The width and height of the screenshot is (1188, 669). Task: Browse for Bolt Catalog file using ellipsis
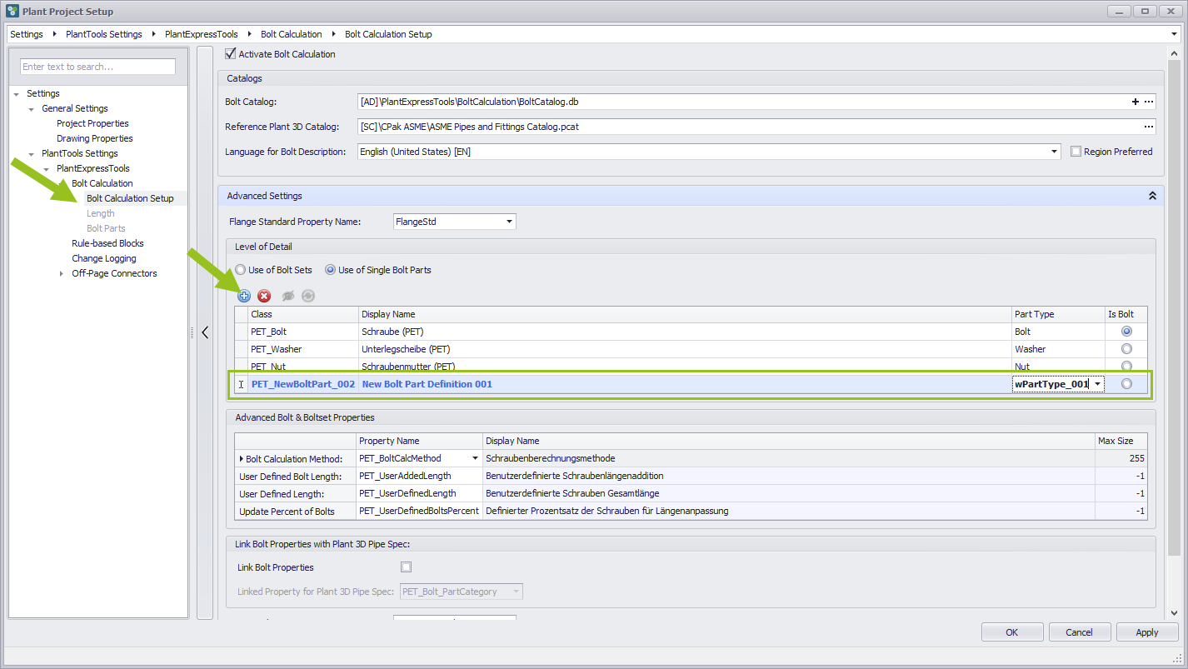click(1149, 102)
